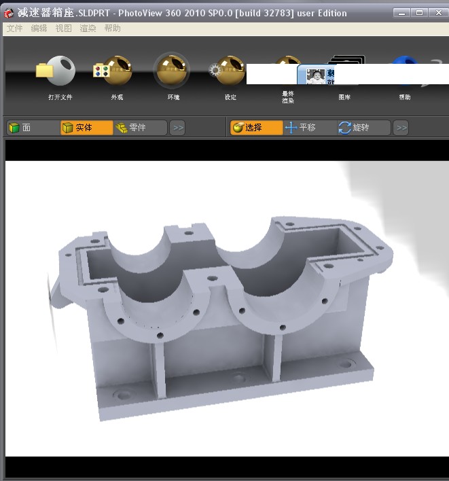
Task: Activate the 选择 (Select) tool
Action: pos(256,128)
